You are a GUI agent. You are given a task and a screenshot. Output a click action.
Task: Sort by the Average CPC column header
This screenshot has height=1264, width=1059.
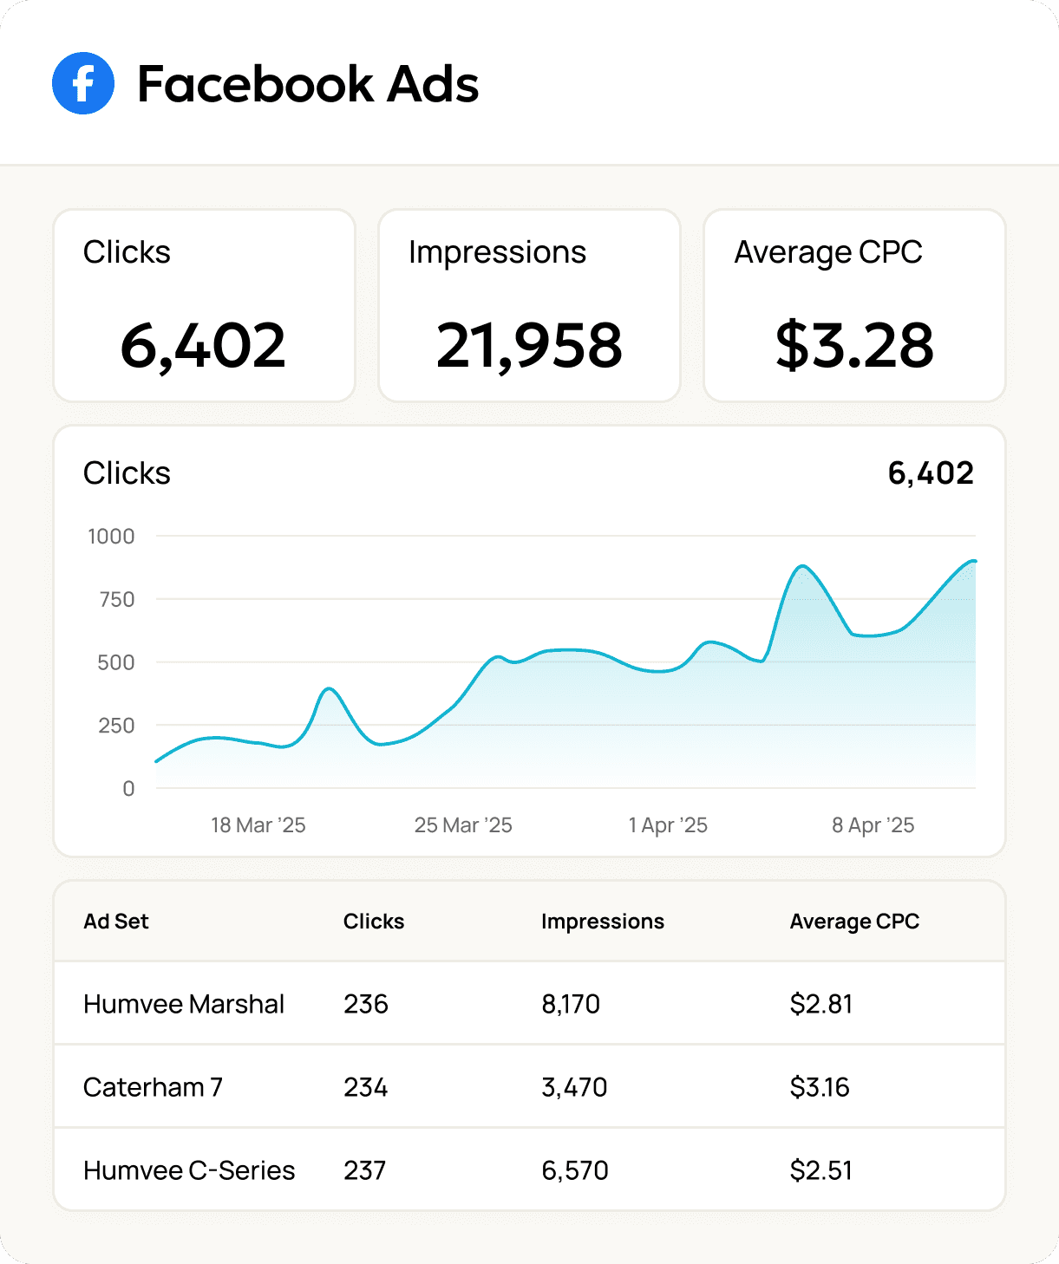point(854,922)
